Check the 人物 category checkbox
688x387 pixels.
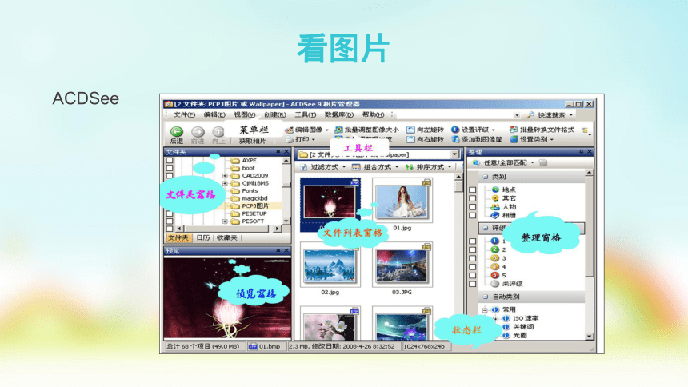point(473,207)
